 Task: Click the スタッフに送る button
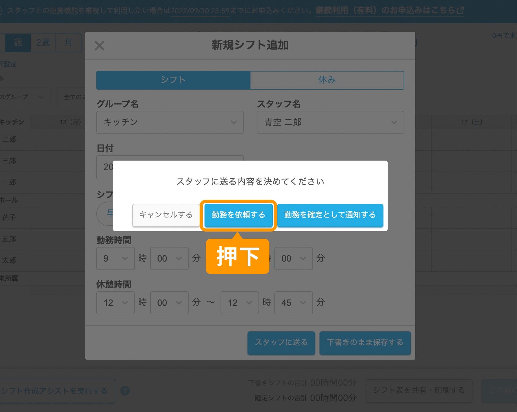pyautogui.click(x=281, y=343)
